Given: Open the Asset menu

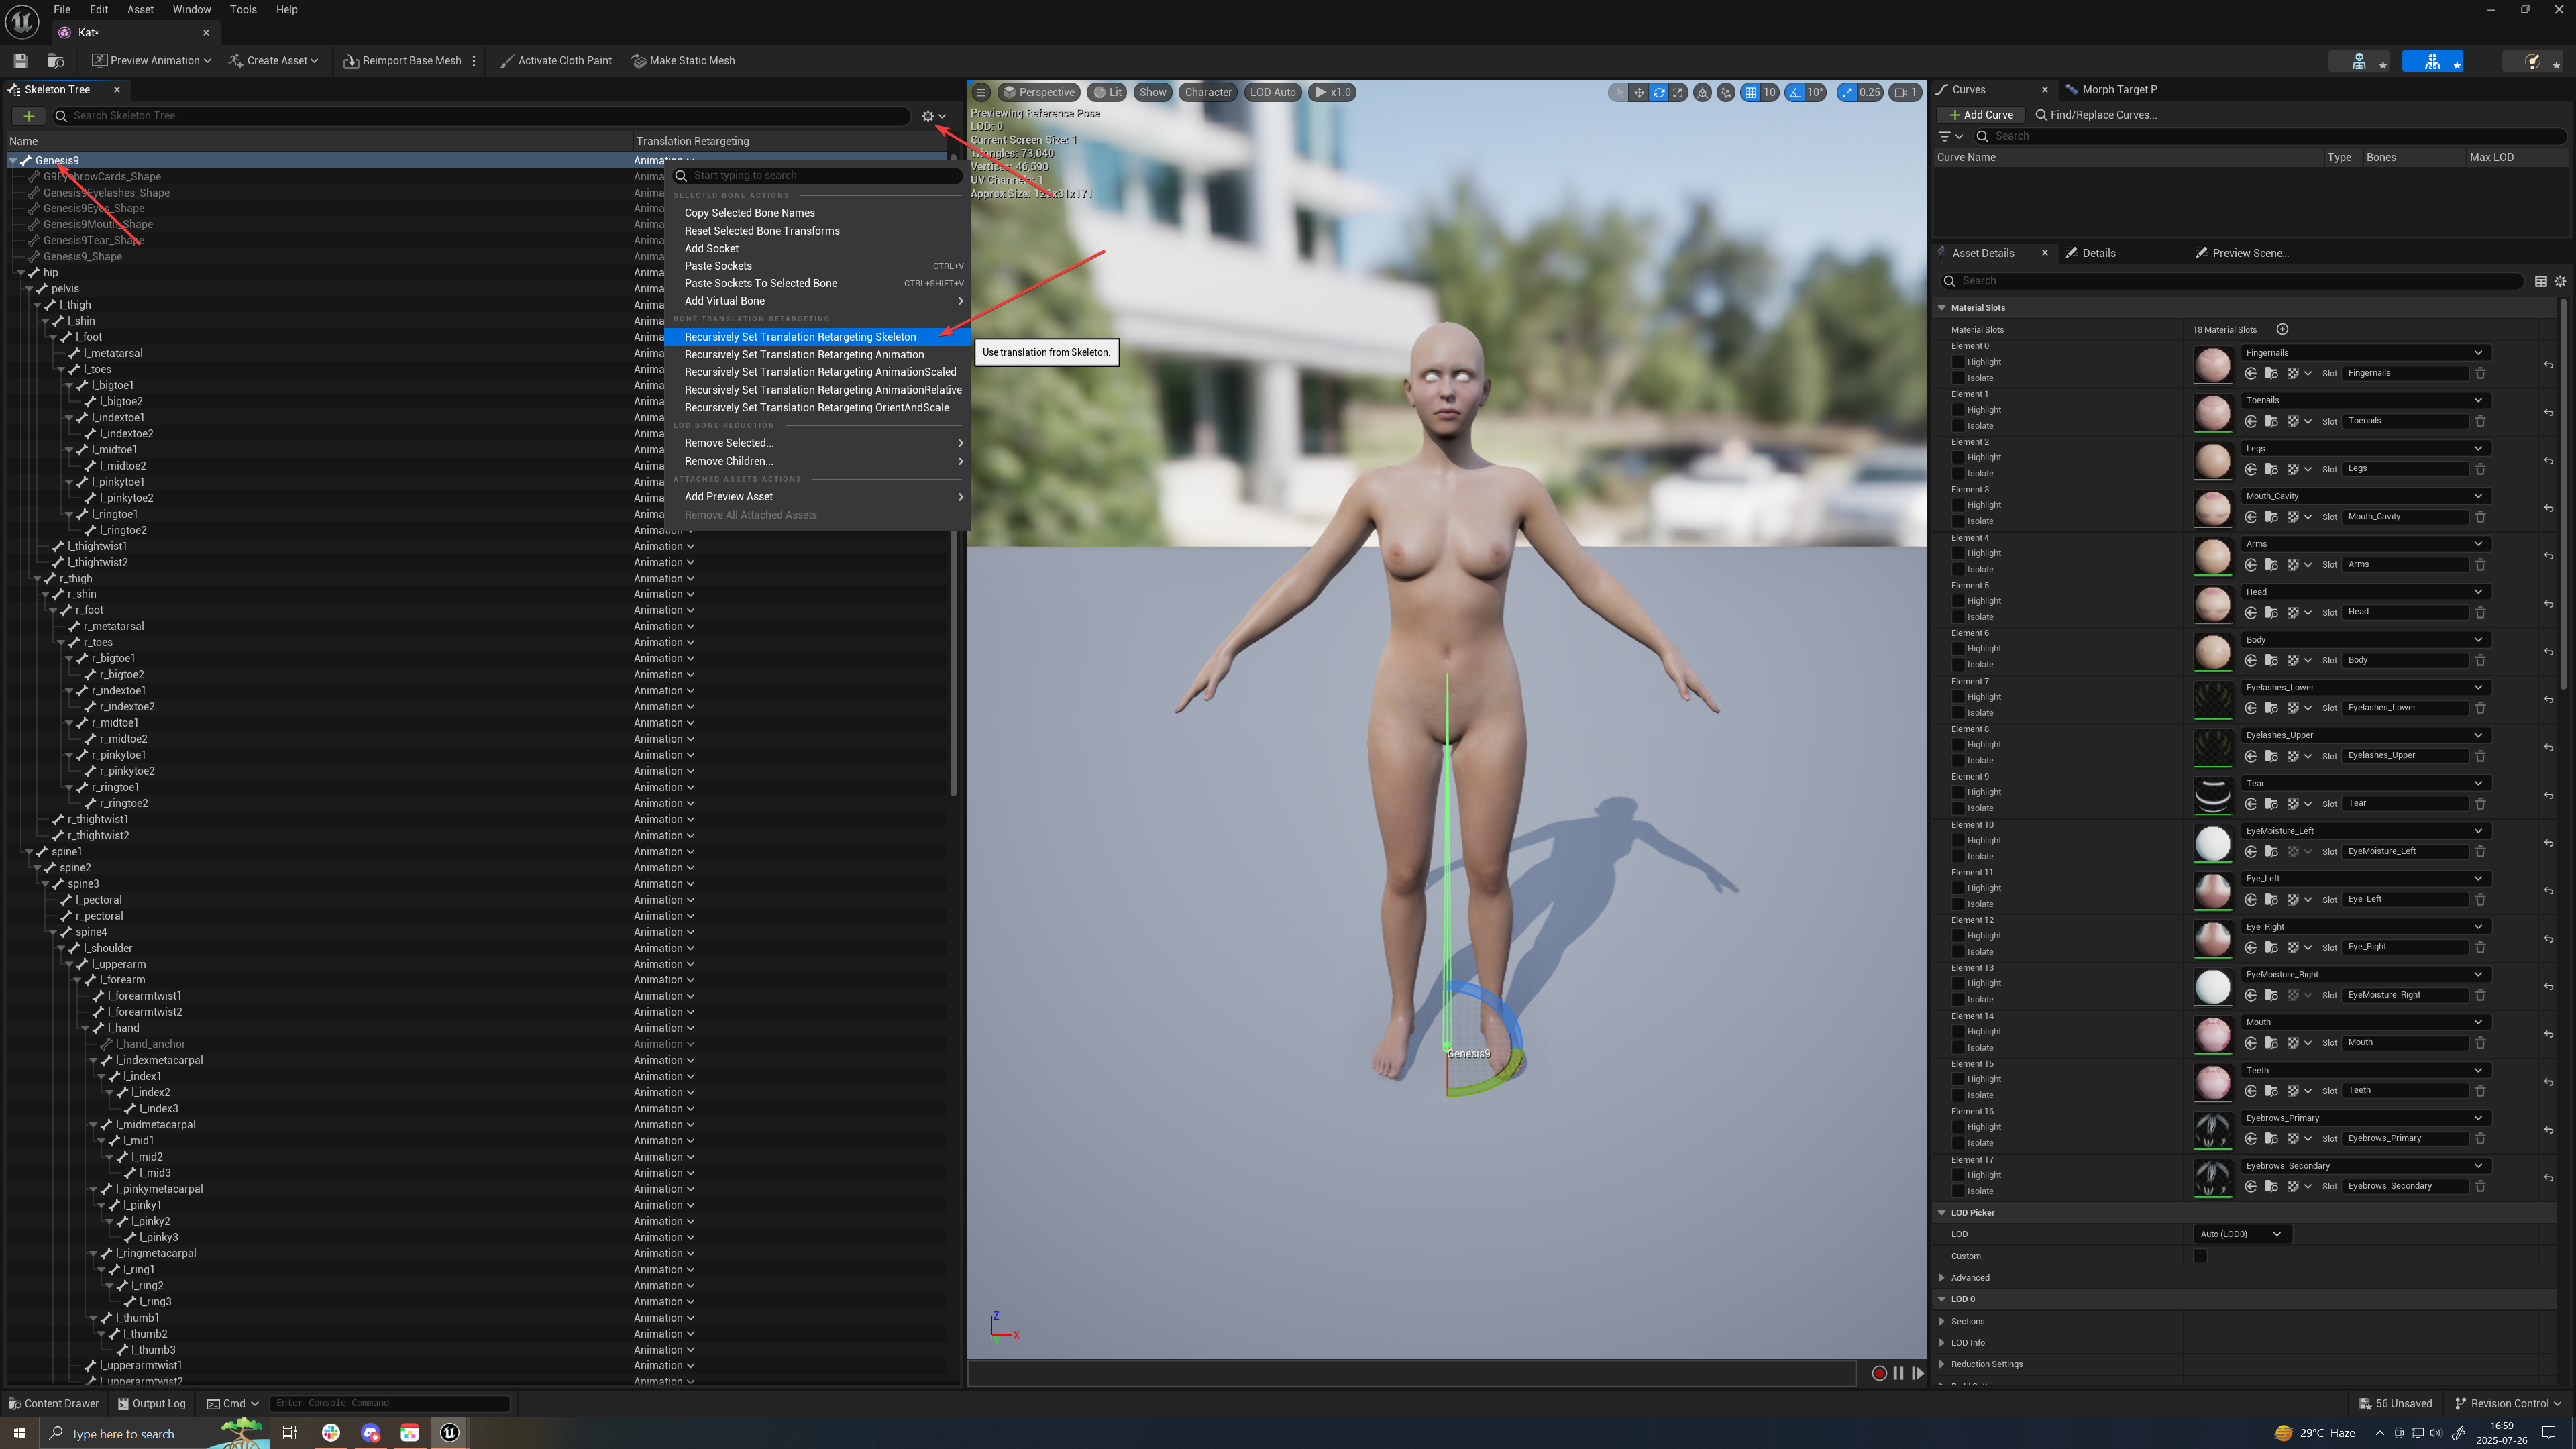Looking at the screenshot, I should point(140,10).
